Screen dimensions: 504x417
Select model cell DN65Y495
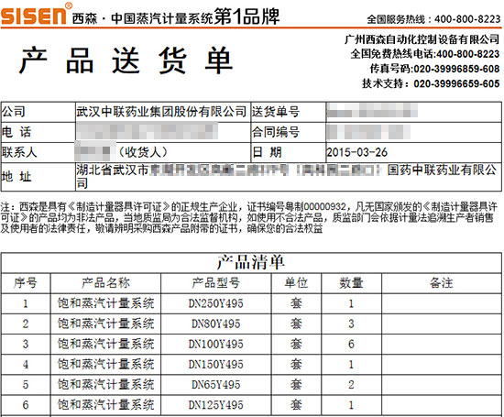click(x=215, y=385)
